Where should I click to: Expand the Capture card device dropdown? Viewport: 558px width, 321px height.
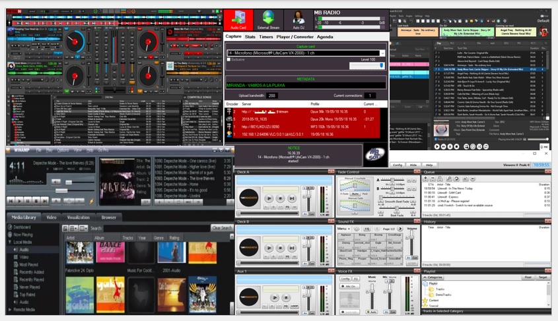tap(382, 53)
